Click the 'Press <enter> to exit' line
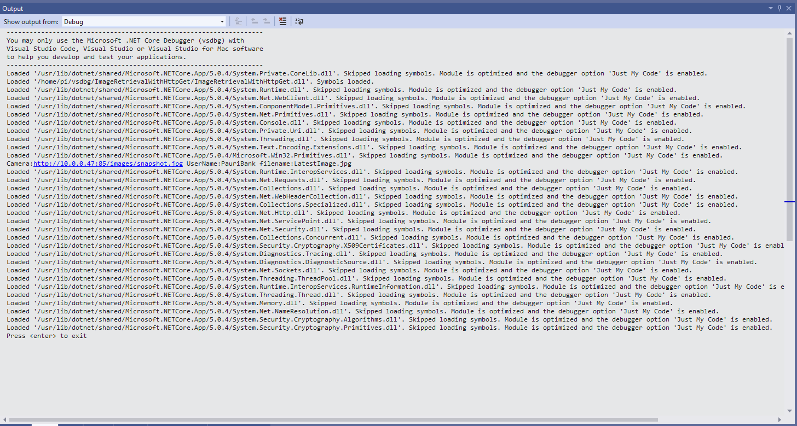This screenshot has height=426, width=797. 47,336
